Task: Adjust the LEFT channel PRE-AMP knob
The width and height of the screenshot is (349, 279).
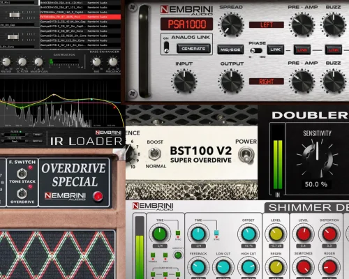Action: point(302,24)
